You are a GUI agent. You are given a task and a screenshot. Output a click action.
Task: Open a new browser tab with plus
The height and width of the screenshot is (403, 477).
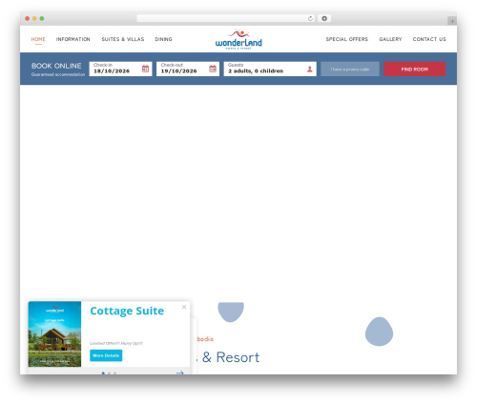[452, 21]
